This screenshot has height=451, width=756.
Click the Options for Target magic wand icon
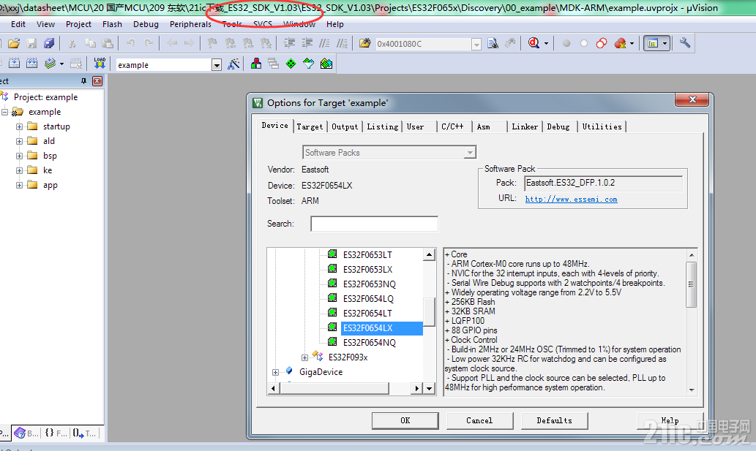pyautogui.click(x=234, y=64)
